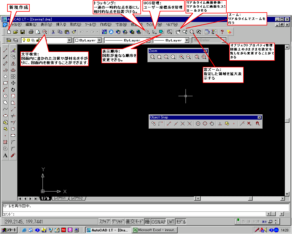Open the ヘルプ(H) menu
Screen dimensions: 292x234
[x=172, y=24]
